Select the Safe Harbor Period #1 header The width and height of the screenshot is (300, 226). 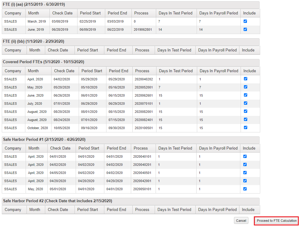coord(131,139)
